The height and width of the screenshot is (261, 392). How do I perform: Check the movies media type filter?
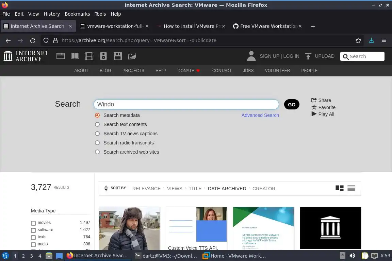point(33,223)
